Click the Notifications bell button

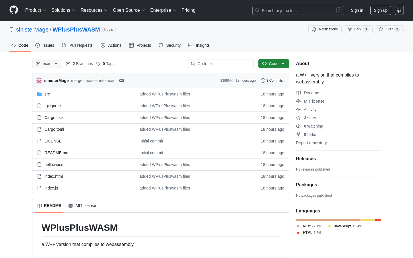tap(325, 29)
